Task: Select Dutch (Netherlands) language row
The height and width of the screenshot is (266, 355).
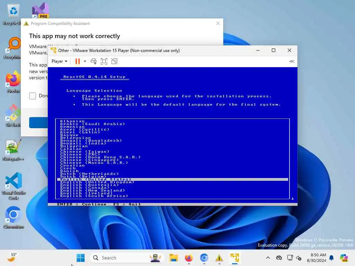Action: [x=173, y=174]
